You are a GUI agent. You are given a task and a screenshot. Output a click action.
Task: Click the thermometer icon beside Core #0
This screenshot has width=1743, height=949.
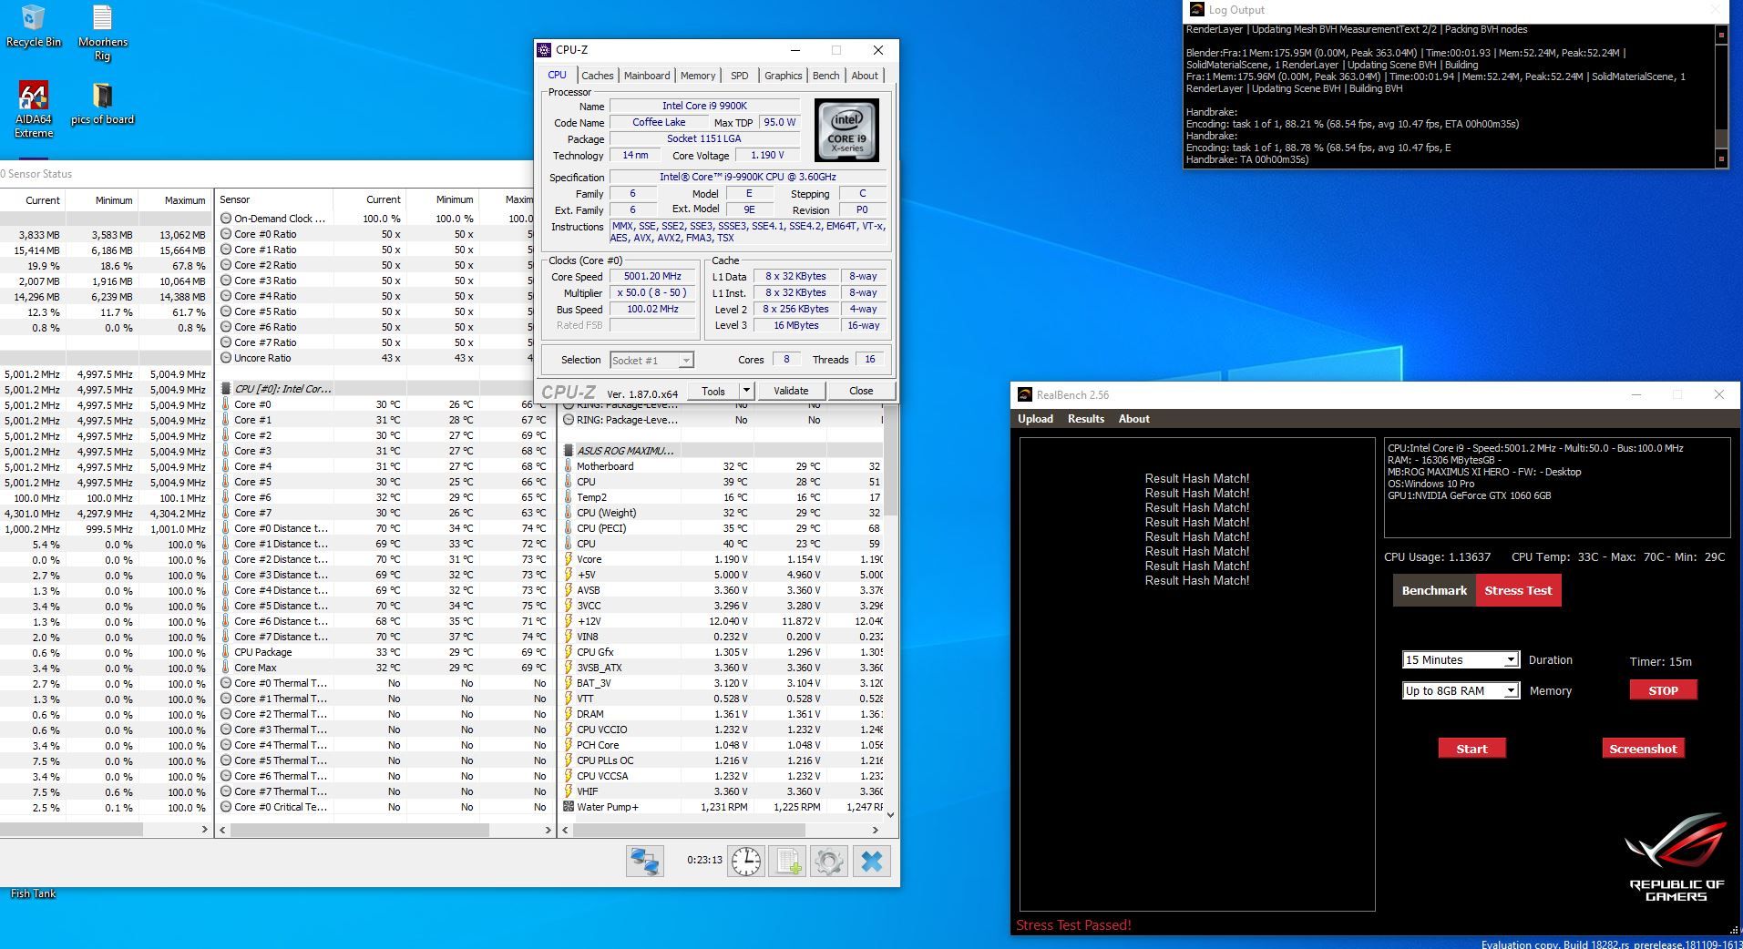[226, 404]
